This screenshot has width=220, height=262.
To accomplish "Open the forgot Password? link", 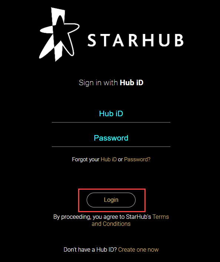I will [x=137, y=159].
